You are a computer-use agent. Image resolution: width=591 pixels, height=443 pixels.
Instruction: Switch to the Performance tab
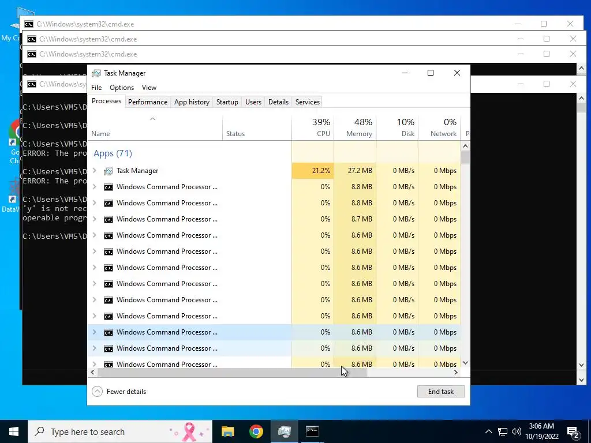click(x=147, y=102)
